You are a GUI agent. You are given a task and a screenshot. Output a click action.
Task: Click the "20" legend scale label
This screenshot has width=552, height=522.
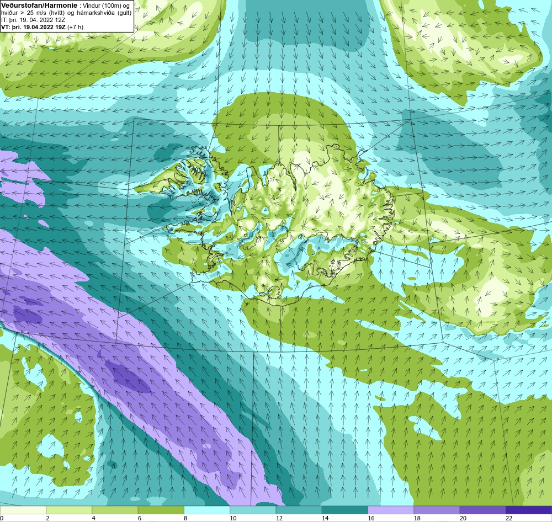pyautogui.click(x=463, y=518)
